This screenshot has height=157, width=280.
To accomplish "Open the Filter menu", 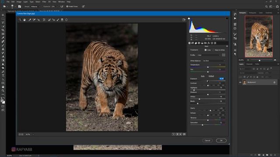I will coord(44,2).
